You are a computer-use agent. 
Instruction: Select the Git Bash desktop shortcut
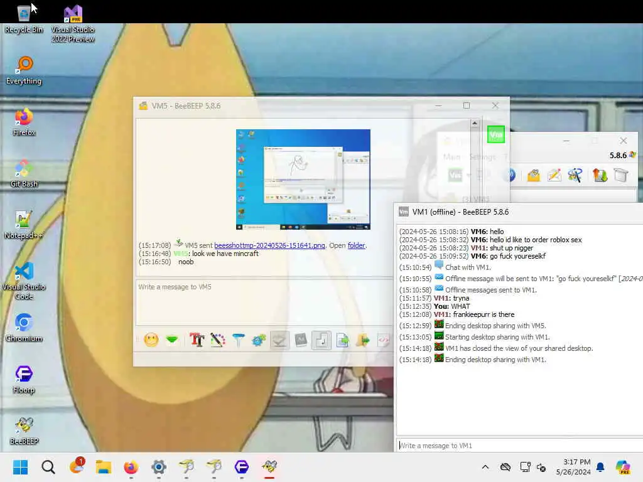24,174
